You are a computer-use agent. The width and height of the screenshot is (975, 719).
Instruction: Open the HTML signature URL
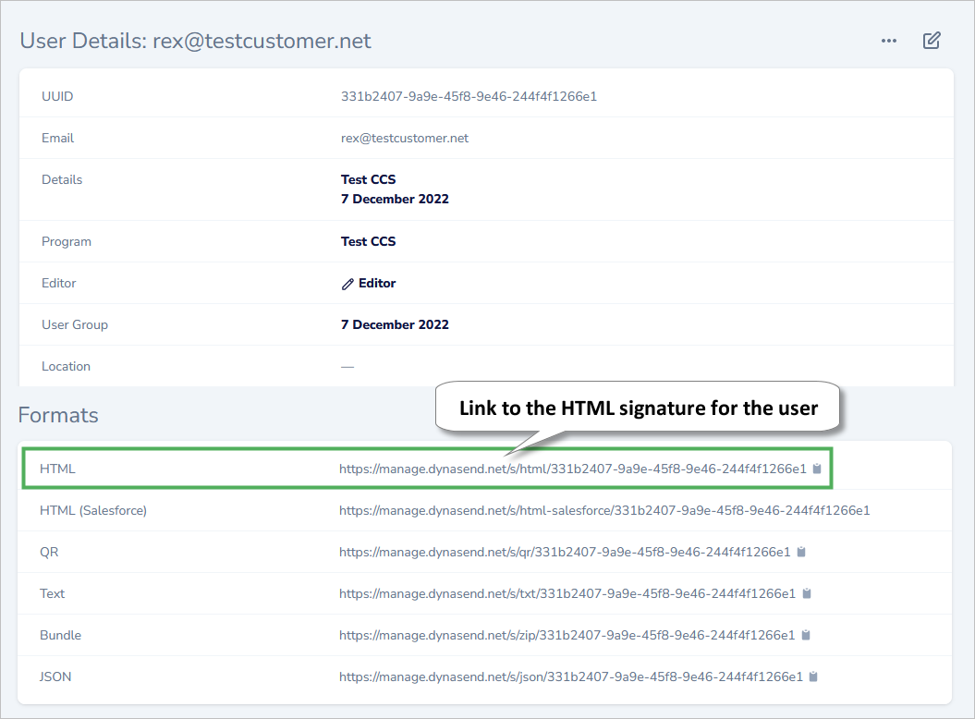coord(572,469)
